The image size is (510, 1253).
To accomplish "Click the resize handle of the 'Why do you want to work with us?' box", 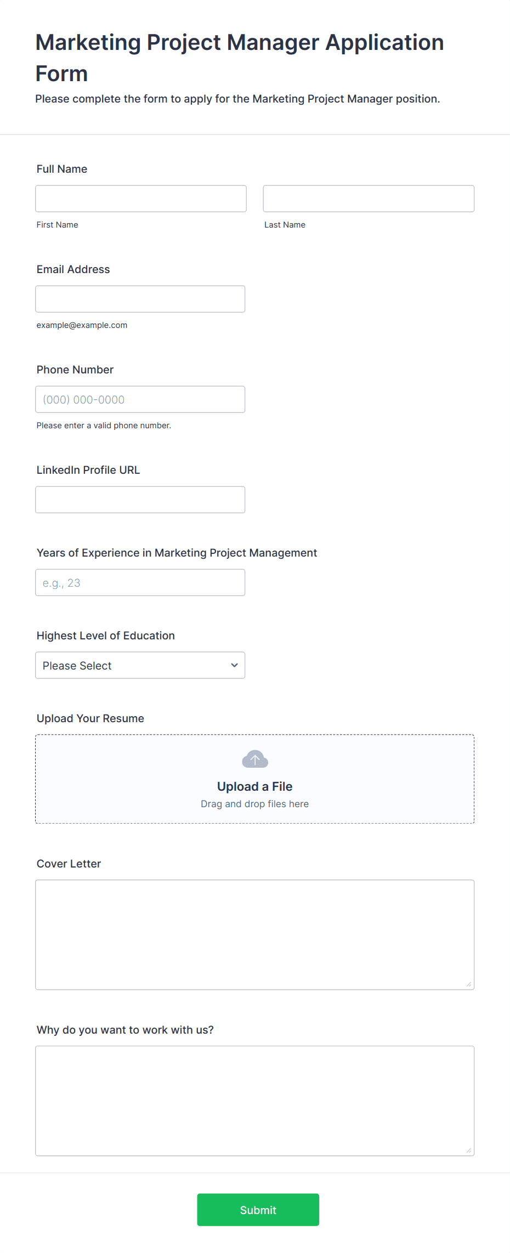I will 469,1150.
